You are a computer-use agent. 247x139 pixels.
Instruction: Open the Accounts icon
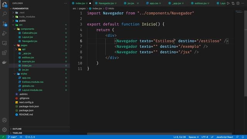(4, 120)
